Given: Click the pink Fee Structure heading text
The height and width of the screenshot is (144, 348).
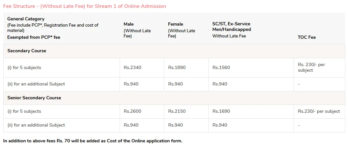Looking at the screenshot, I should point(84,6).
